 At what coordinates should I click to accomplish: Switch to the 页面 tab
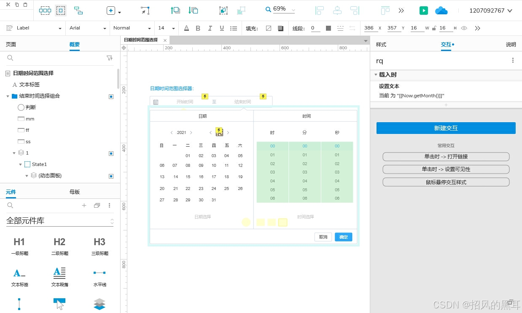(11, 44)
